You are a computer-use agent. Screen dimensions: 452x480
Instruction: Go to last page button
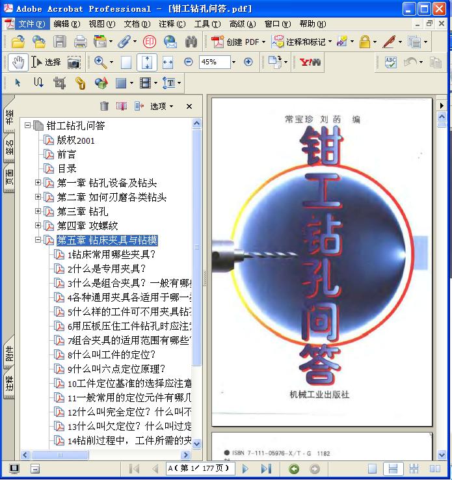click(x=266, y=469)
